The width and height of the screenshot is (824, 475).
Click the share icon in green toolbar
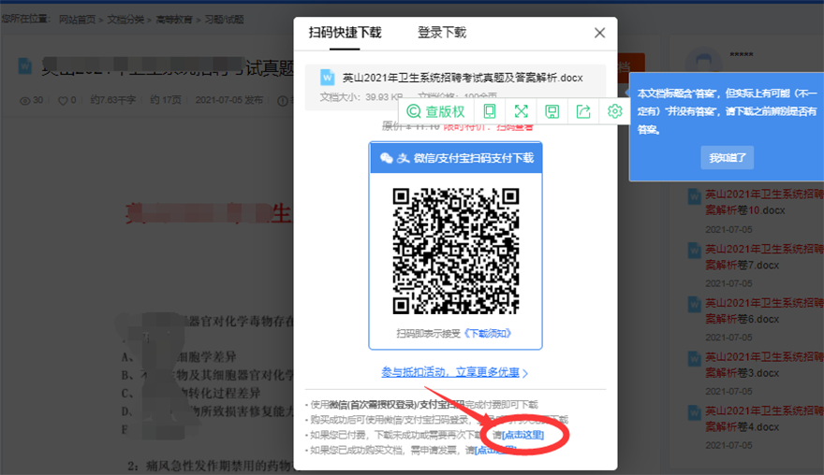583,111
